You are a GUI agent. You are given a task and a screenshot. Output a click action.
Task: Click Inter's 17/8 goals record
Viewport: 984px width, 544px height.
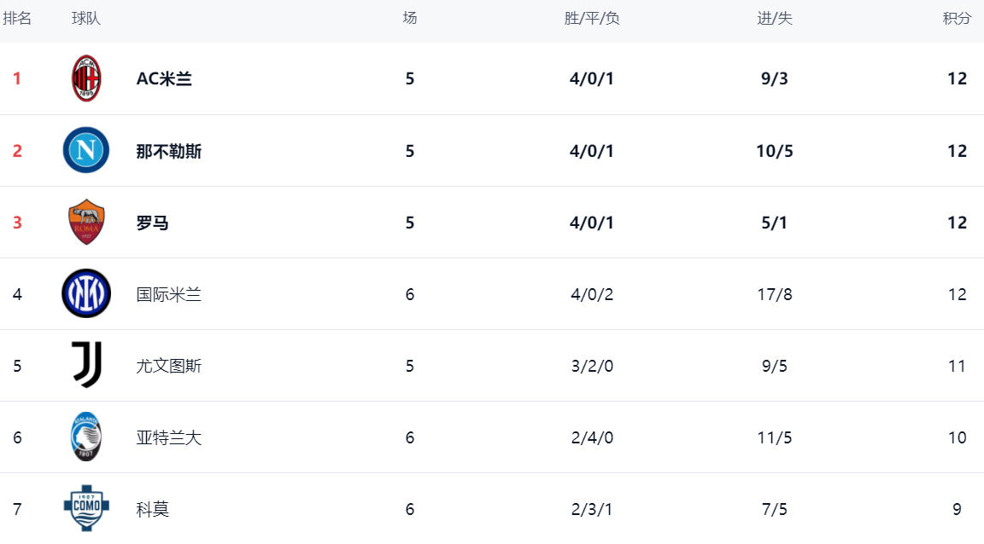[x=775, y=294]
